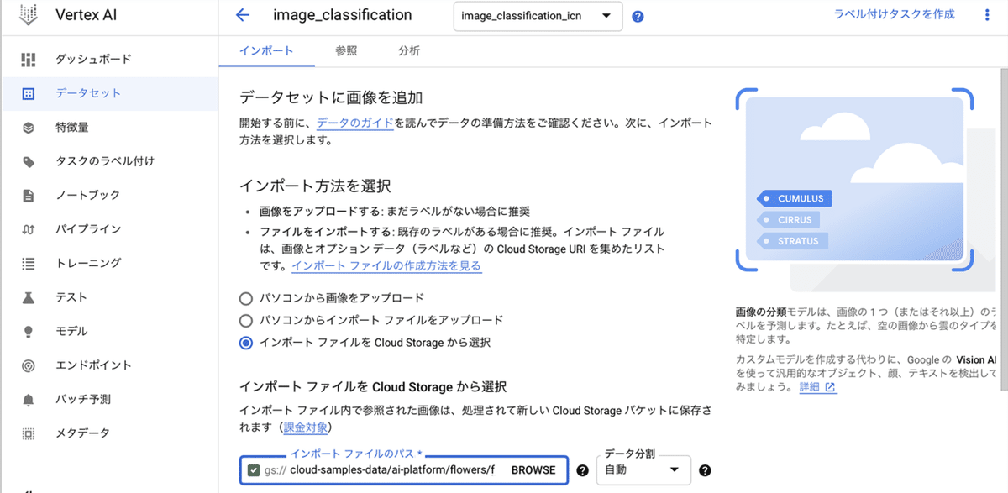This screenshot has width=1008, height=493.
Task: Open インポート ファイルの作成方法を見る link
Action: (386, 266)
